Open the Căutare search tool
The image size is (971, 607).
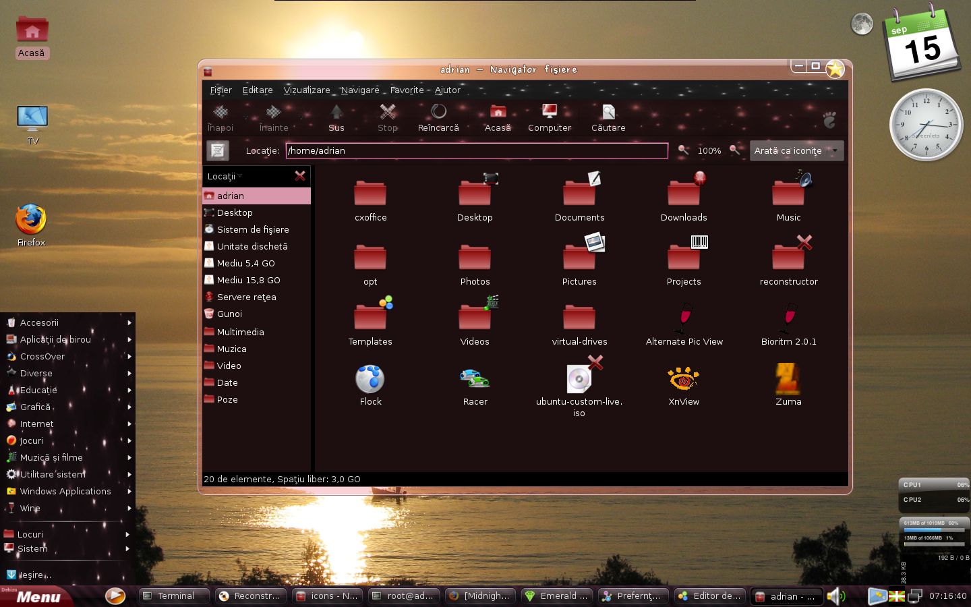point(608,118)
